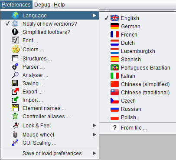Choose Portuguese Brazilian language
The width and height of the screenshot is (176, 160).
click(x=138, y=67)
